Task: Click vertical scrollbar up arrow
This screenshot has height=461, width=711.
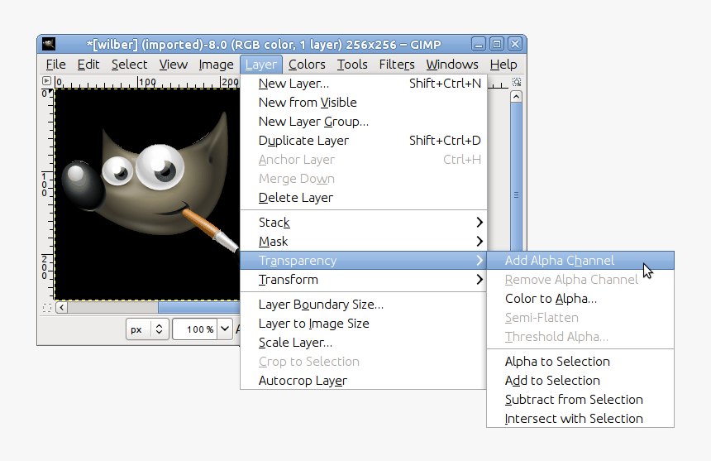Action: (x=516, y=97)
